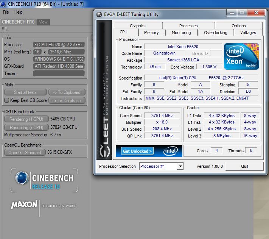Open the Processes tab in E-LEET
269x239 pixels.
tap(188, 26)
